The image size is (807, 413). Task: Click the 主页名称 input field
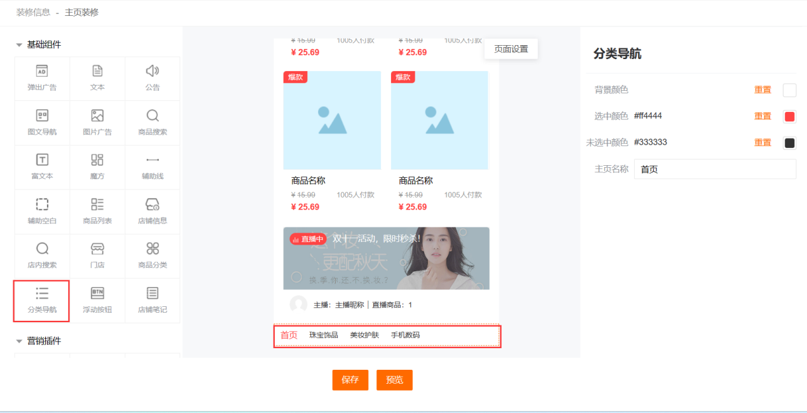[x=714, y=170]
